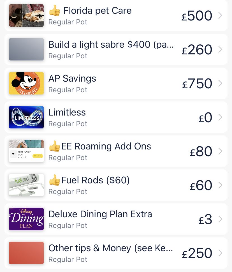Expand Florida pet Care chevron
This screenshot has height=272, width=232.
tap(220, 16)
